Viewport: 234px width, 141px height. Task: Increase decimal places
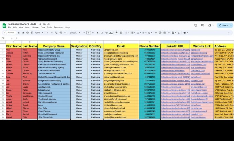(x=61, y=32)
